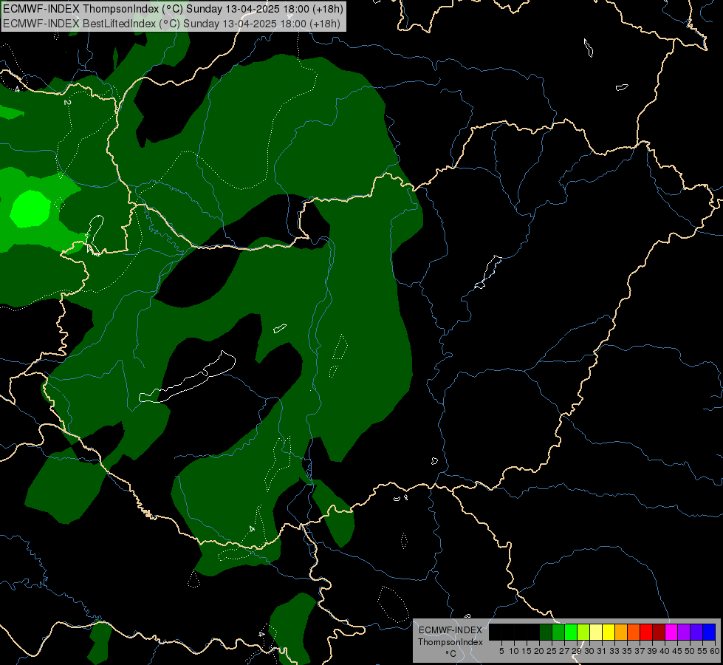Click the legend scale value '15'
723x665 pixels.
(x=527, y=651)
